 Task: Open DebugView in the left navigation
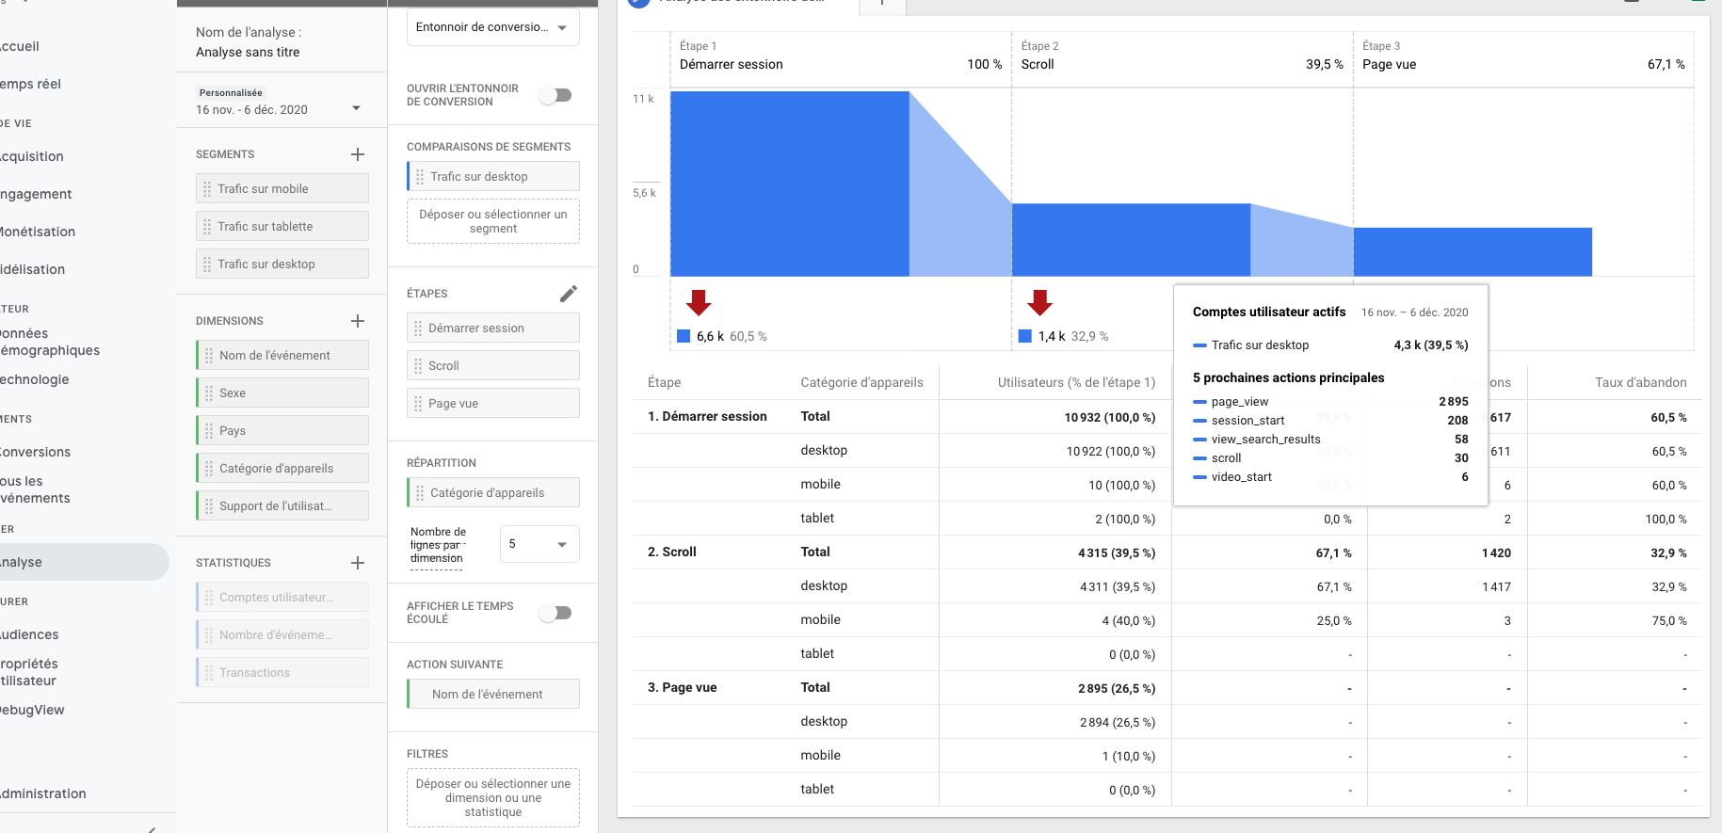(x=32, y=710)
